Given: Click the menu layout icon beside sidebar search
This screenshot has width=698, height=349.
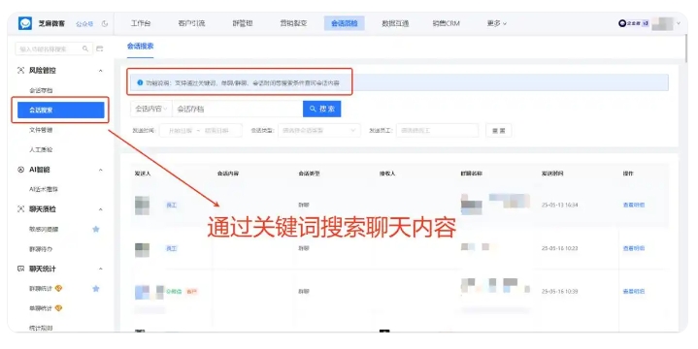Looking at the screenshot, I should [100, 48].
